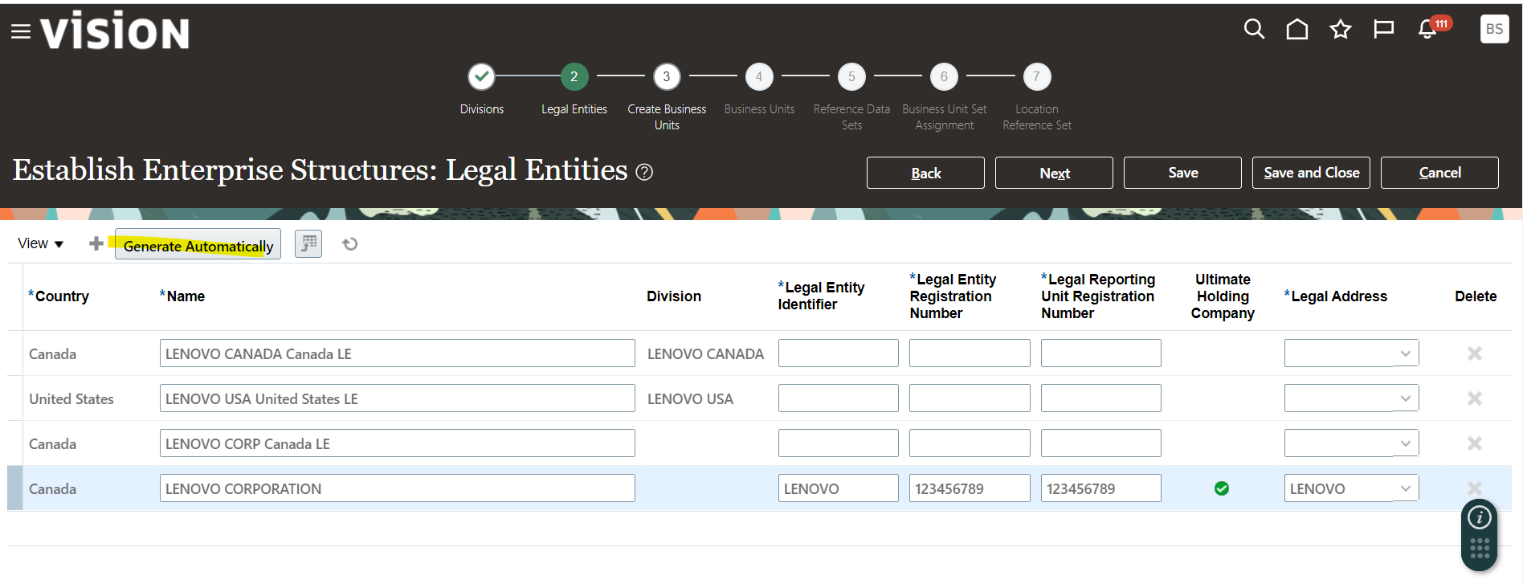Click the Save button
1523x584 pixels.
(1182, 173)
